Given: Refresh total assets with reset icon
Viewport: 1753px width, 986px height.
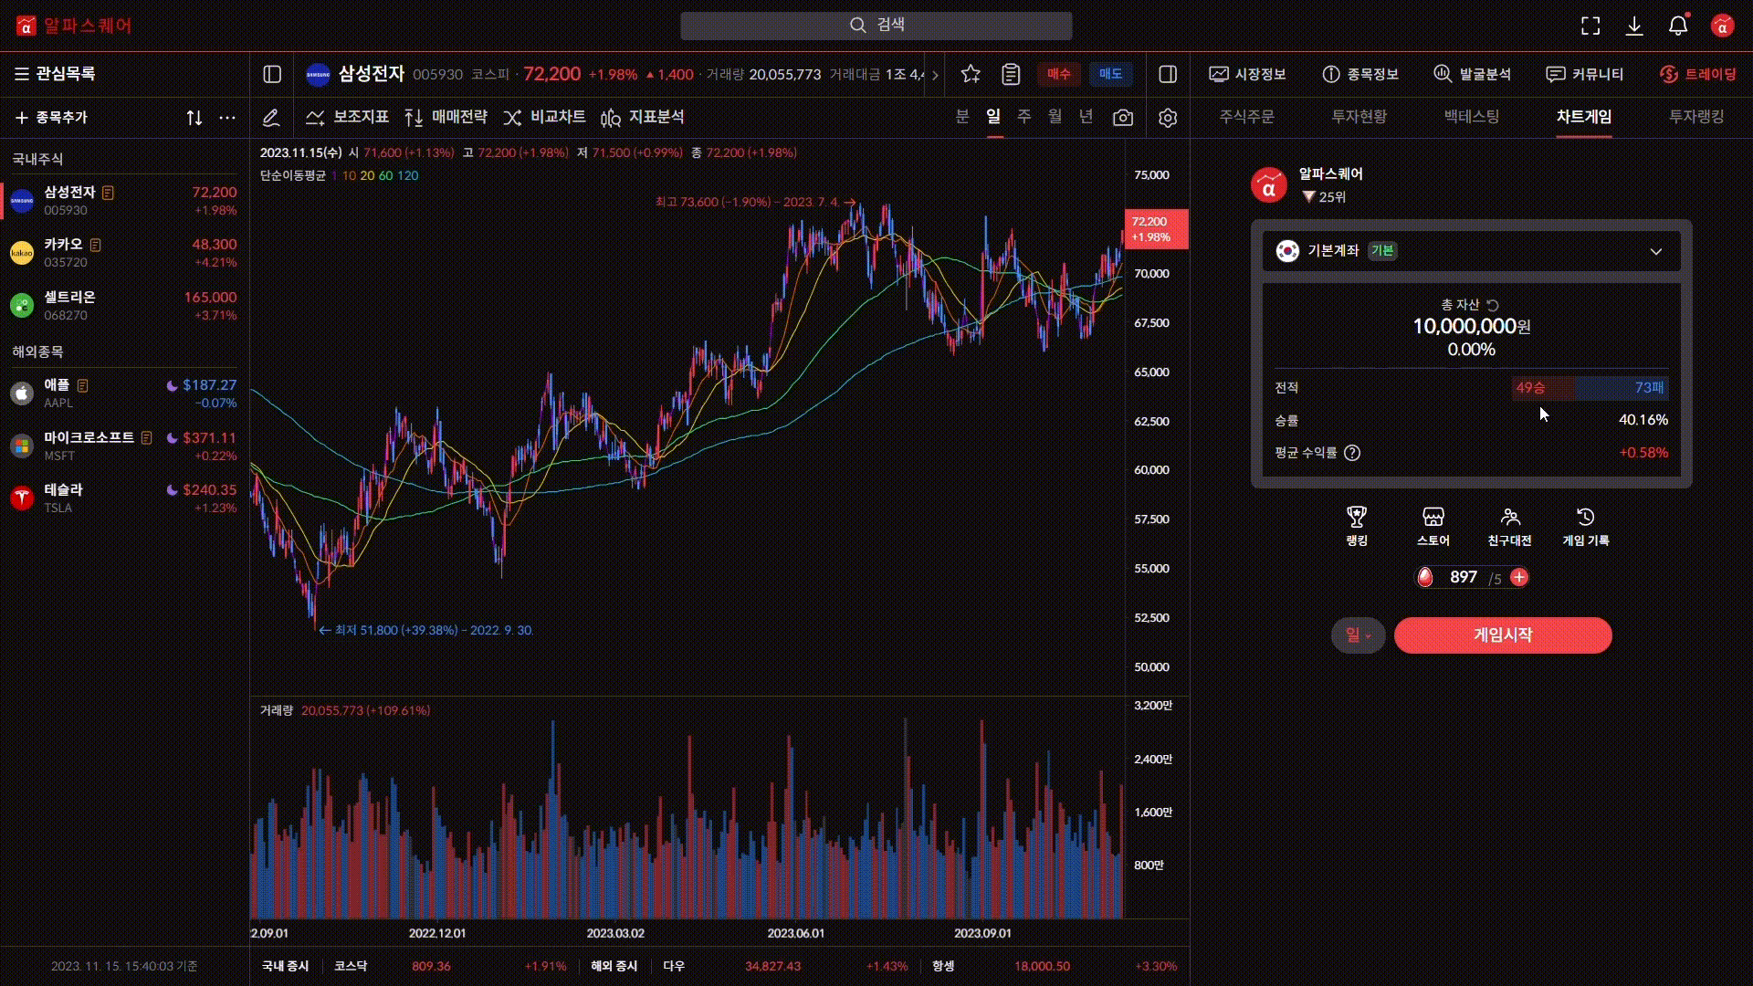Looking at the screenshot, I should click(x=1493, y=305).
